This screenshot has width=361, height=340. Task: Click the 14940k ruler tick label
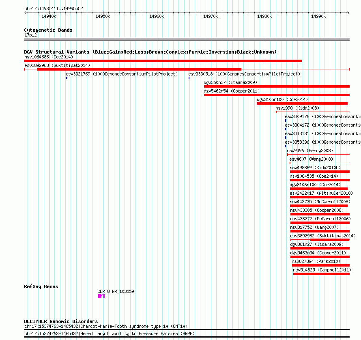point(49,16)
